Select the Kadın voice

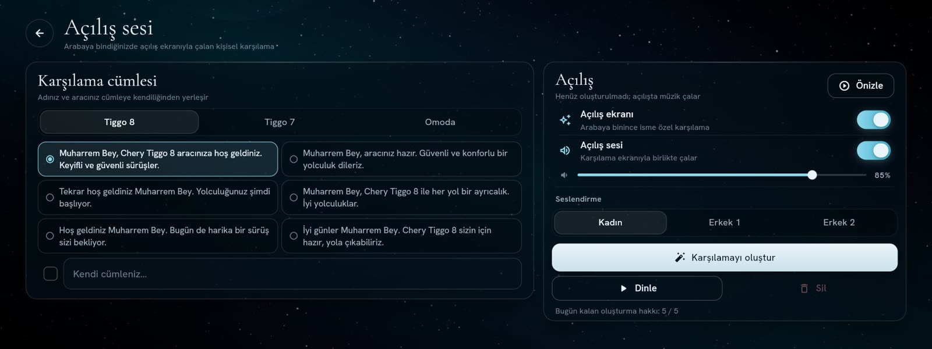610,222
